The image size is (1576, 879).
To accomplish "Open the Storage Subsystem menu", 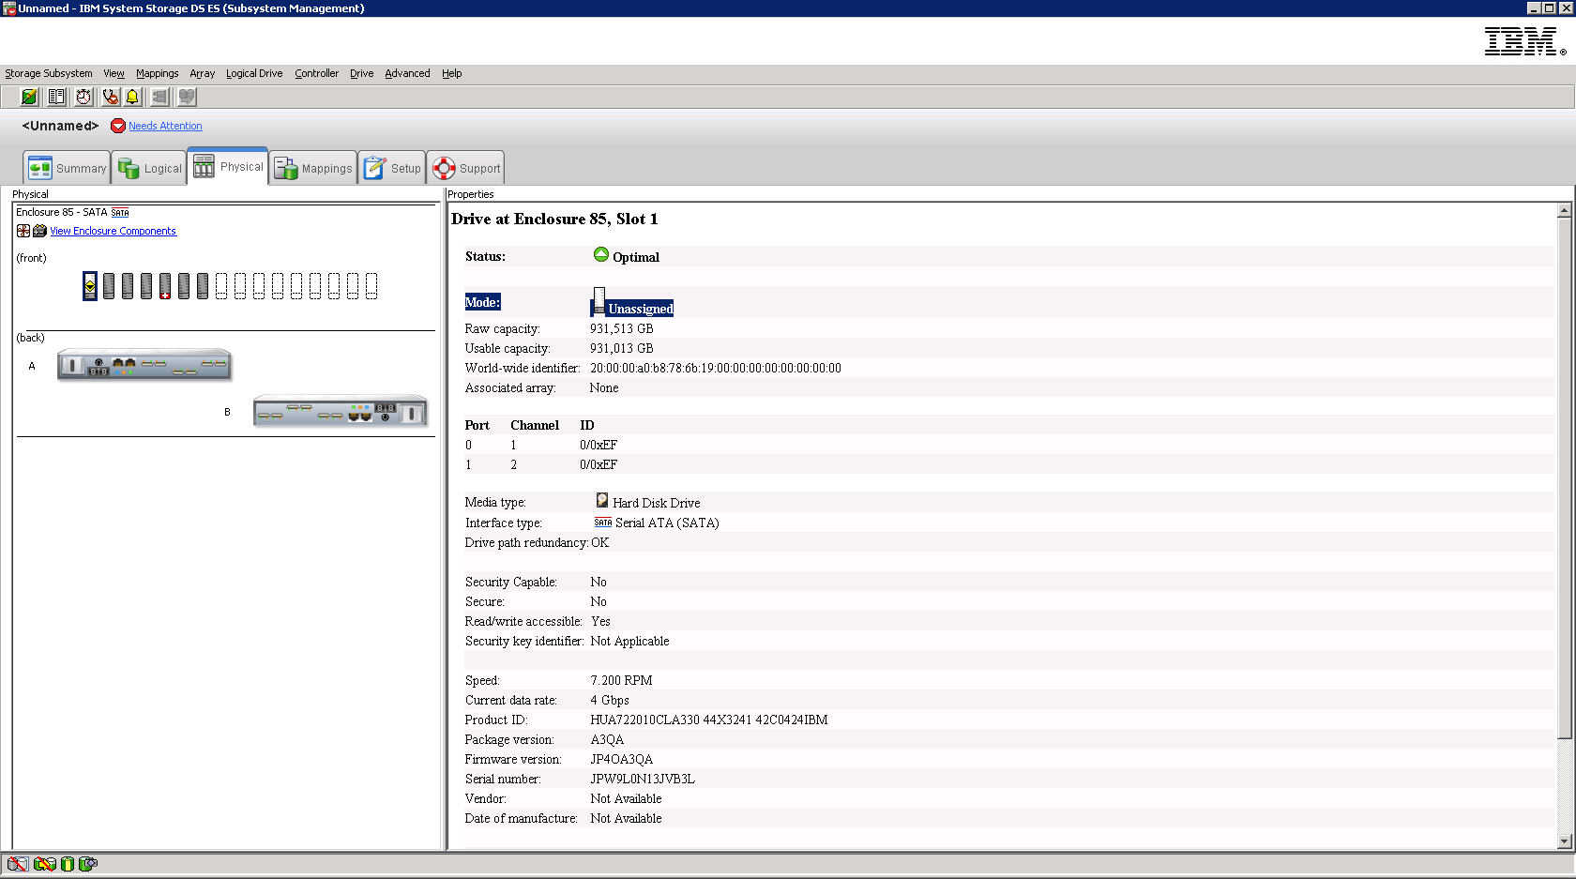I will tap(49, 73).
